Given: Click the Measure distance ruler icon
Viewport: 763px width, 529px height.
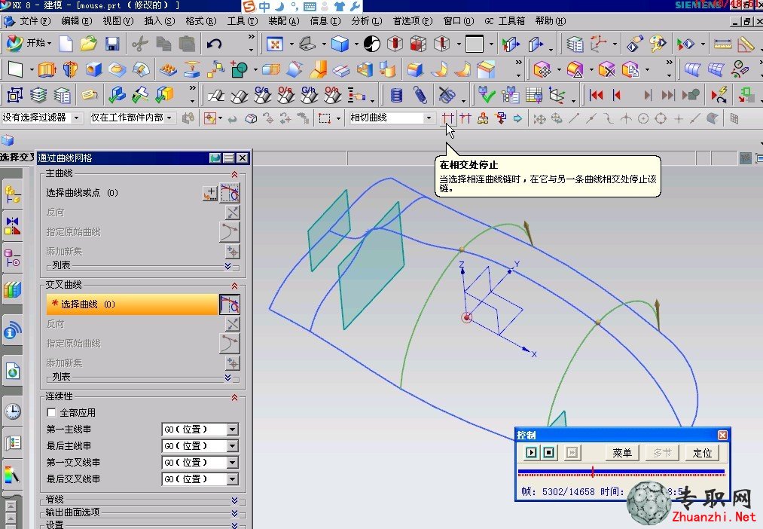Looking at the screenshot, I should pos(722,44).
